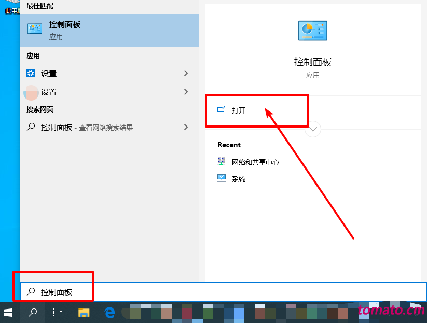Click the 网络和共享中心 network icon
427x323 pixels.
[x=222, y=161]
